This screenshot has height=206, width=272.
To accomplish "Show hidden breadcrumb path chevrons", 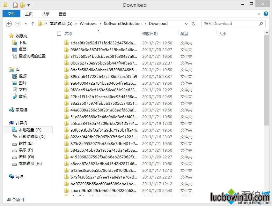I will [46, 24].
